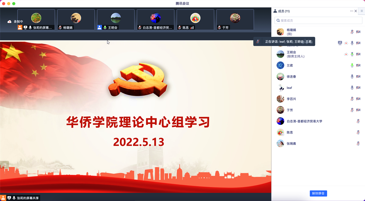Open the panel menu hamburger icon
This screenshot has height=201, width=365.
pyautogui.click(x=362, y=11)
